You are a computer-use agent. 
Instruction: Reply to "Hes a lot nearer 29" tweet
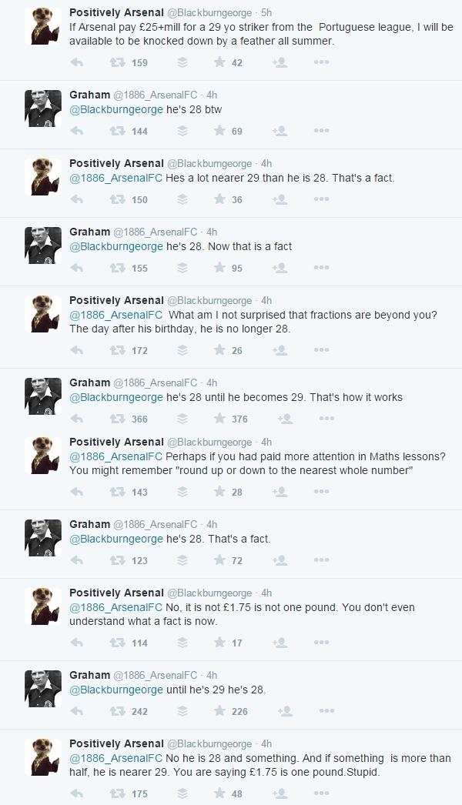[x=77, y=199]
